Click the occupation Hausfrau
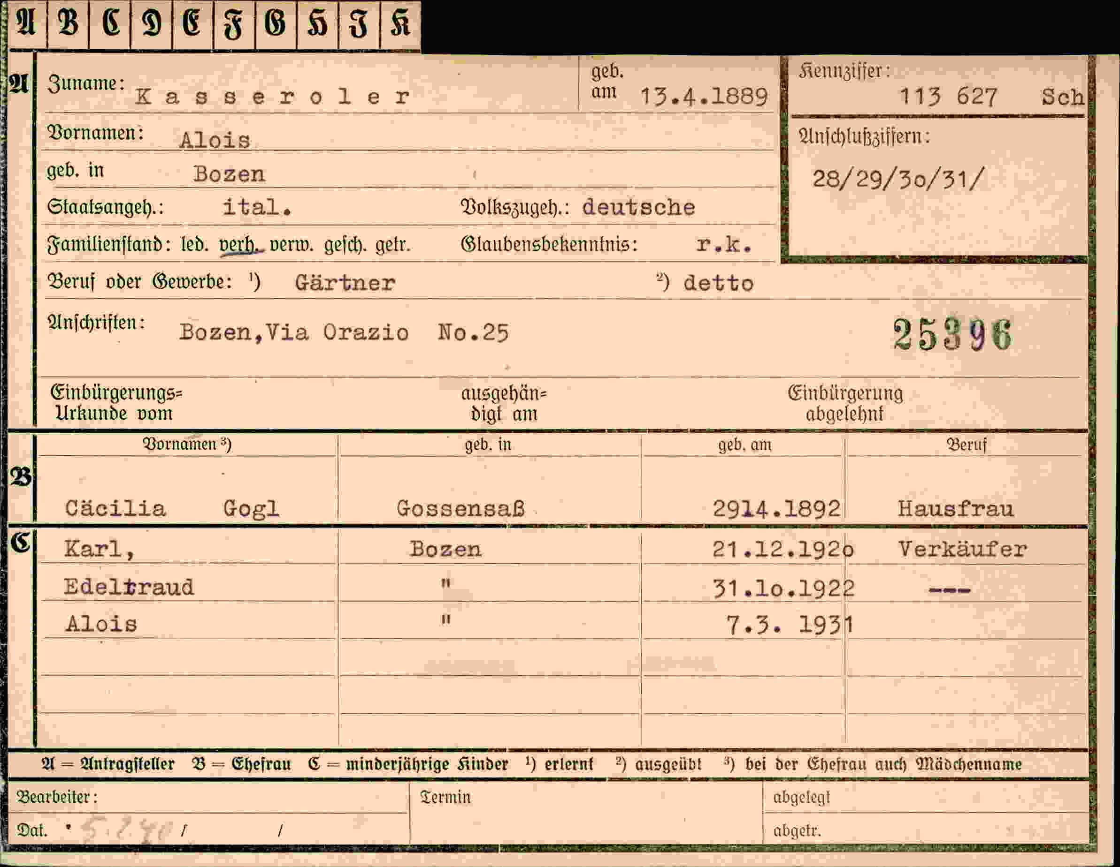The height and width of the screenshot is (867, 1120). point(955,508)
